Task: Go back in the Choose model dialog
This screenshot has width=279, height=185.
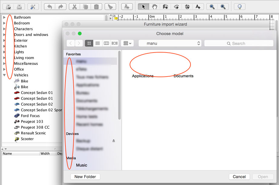Action: coord(71,43)
